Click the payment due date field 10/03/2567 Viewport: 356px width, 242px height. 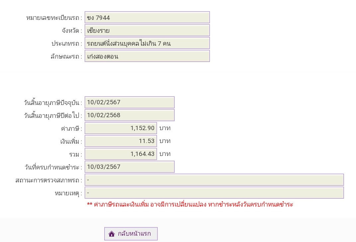pyautogui.click(x=130, y=167)
